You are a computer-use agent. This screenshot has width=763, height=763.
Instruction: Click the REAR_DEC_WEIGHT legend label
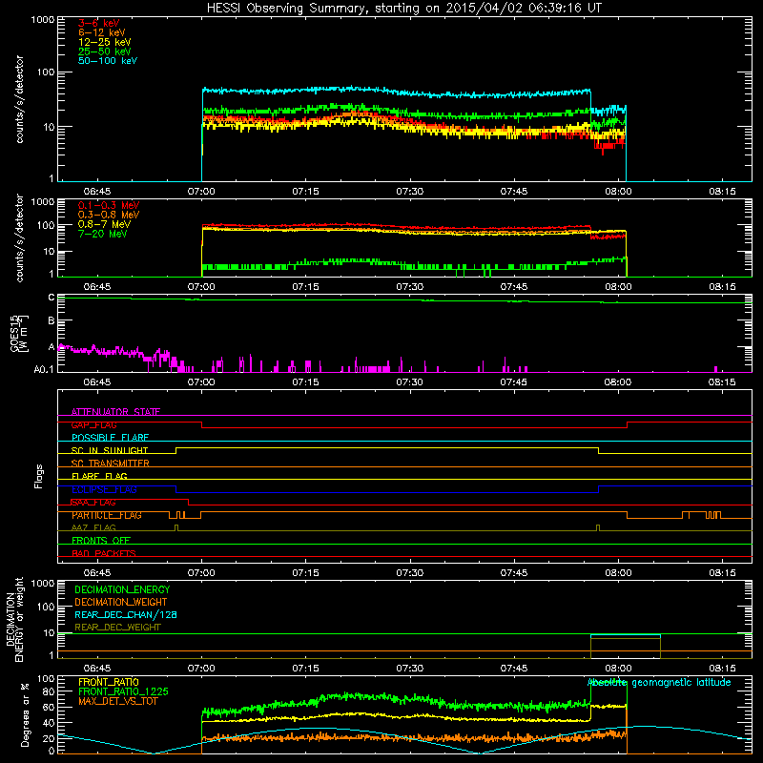[x=117, y=628]
